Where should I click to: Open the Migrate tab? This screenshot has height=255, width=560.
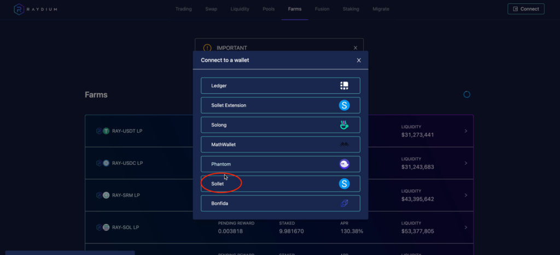click(x=381, y=9)
